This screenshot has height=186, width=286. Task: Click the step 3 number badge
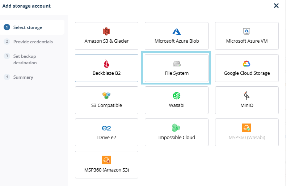click(7, 56)
